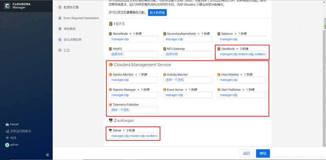The width and height of the screenshot is (326, 160).
Task: Click the ZooKeeper Server role icon
Action: pos(110,130)
